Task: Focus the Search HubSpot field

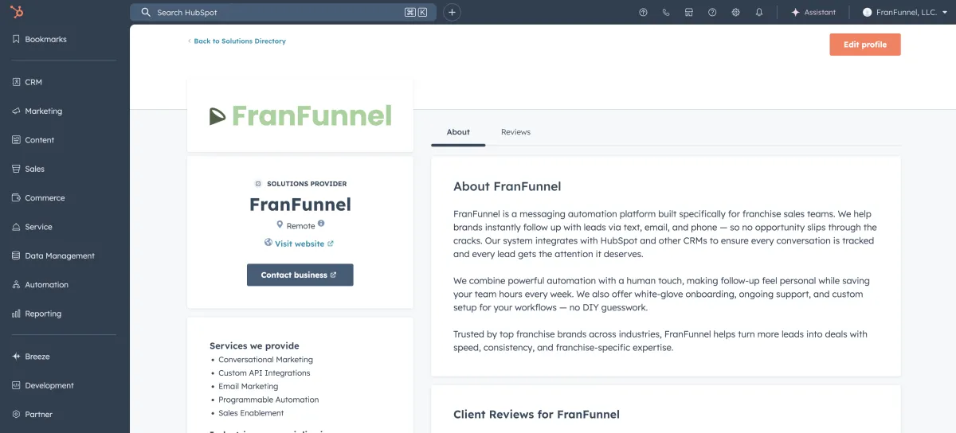Action: (x=283, y=12)
